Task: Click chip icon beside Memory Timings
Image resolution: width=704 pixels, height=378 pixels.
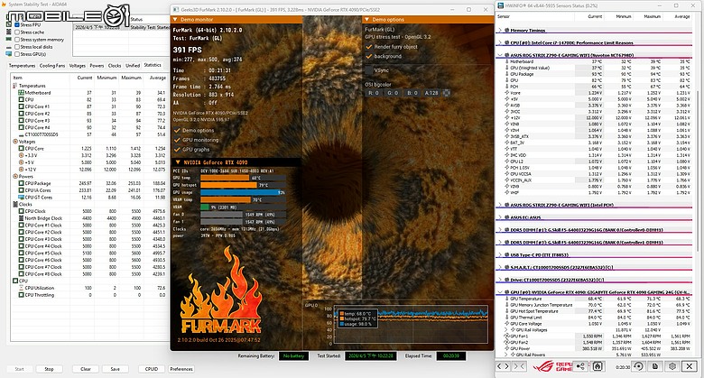Action: pos(507,31)
